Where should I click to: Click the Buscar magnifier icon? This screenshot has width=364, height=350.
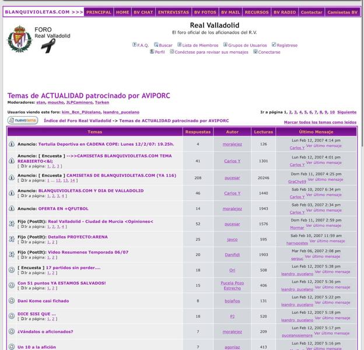tap(156, 44)
